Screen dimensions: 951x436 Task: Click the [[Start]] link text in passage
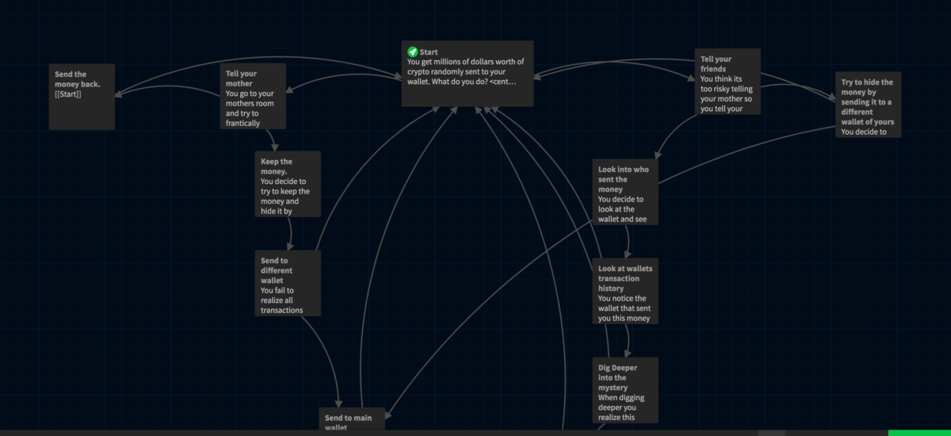click(x=68, y=94)
